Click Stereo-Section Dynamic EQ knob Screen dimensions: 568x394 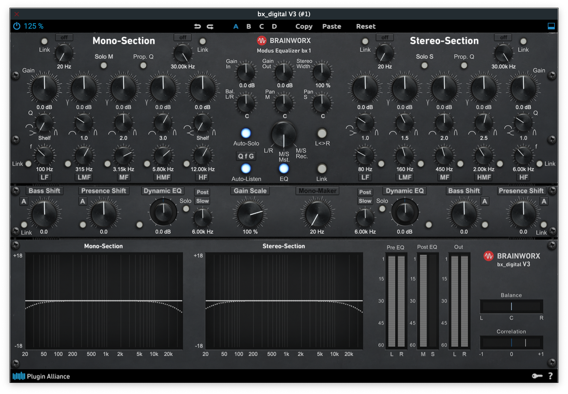pyautogui.click(x=405, y=212)
